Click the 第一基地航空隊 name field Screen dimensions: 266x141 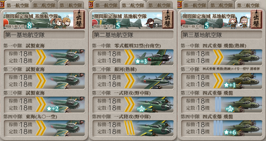coord(44,35)
